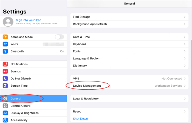The image size is (192, 123).
Task: Tap the Background App Refresh label
Action: [x=90, y=24]
